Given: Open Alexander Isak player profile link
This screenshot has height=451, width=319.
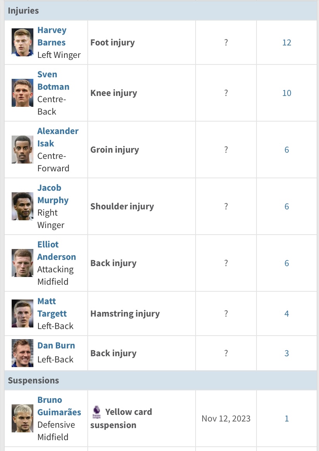Looking at the screenshot, I should click(x=58, y=137).
